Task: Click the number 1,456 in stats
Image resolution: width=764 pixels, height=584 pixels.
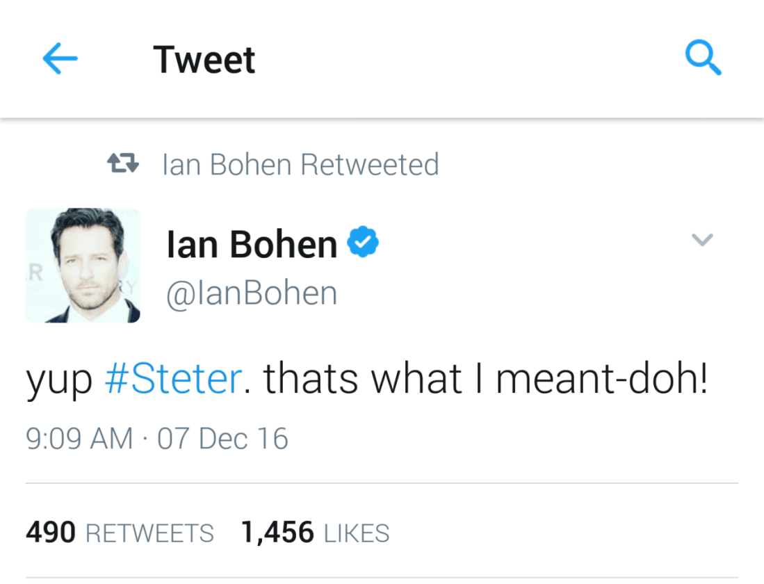Action: pyautogui.click(x=277, y=533)
